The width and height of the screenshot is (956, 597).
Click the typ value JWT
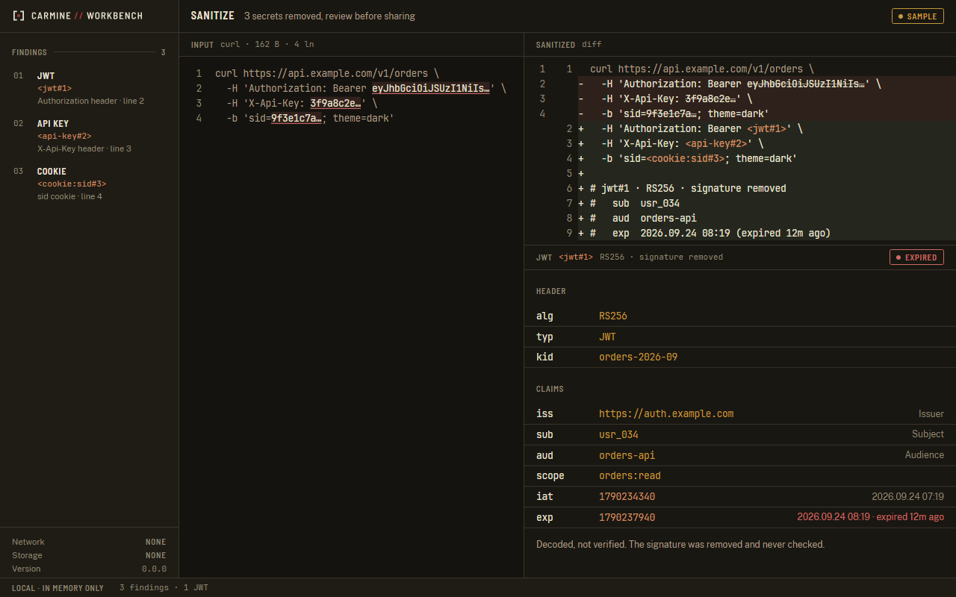[x=607, y=337]
